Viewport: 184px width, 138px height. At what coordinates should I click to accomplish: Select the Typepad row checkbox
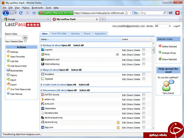click(x=144, y=79)
